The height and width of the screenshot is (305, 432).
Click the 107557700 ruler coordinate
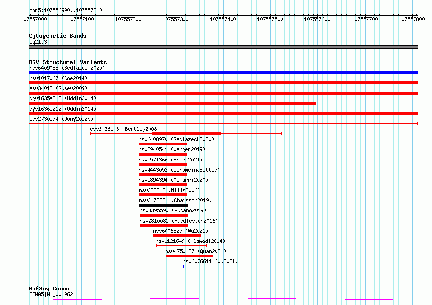point(365,19)
